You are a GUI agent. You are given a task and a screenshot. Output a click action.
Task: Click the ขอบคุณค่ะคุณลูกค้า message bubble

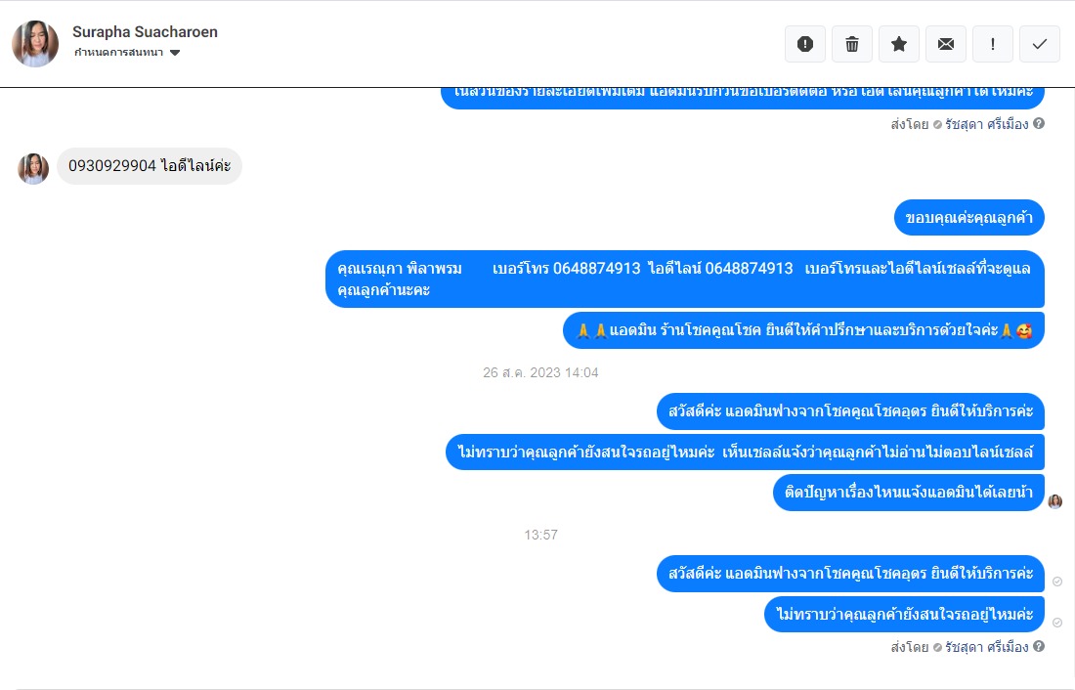[x=968, y=217]
